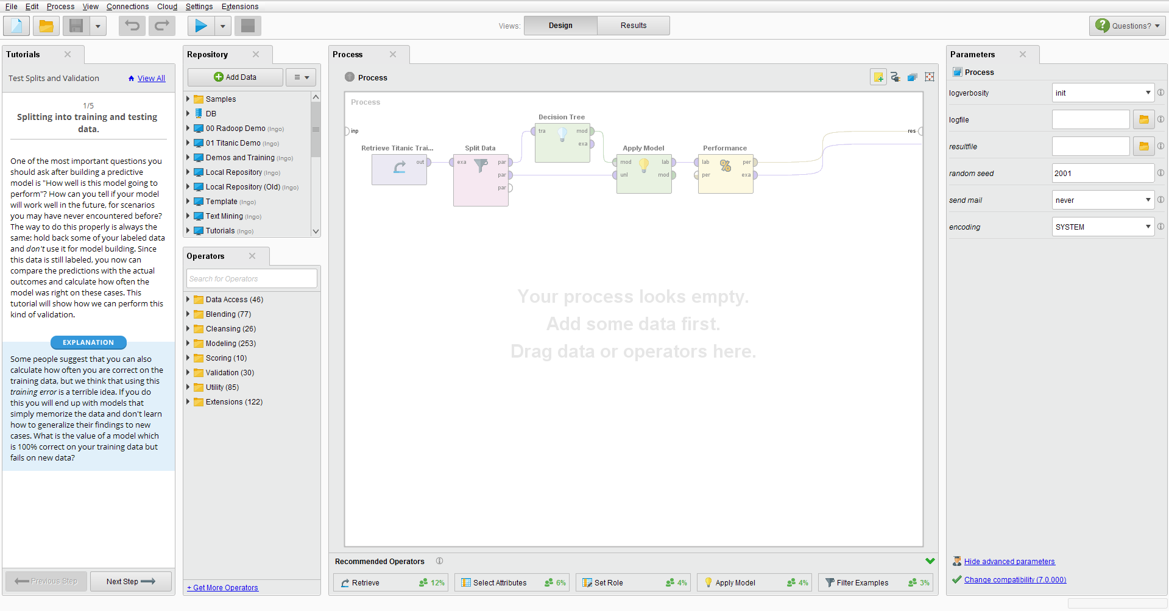Click the Decision Tree operator icon
Viewport: 1169px width, 611px height.
click(x=562, y=134)
